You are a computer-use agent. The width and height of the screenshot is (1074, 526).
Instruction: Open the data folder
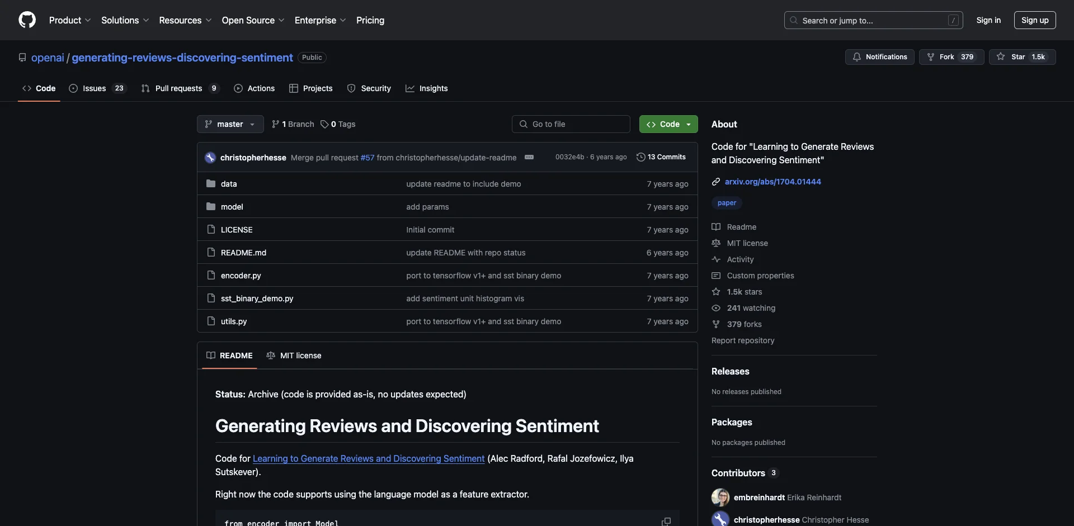pos(229,184)
